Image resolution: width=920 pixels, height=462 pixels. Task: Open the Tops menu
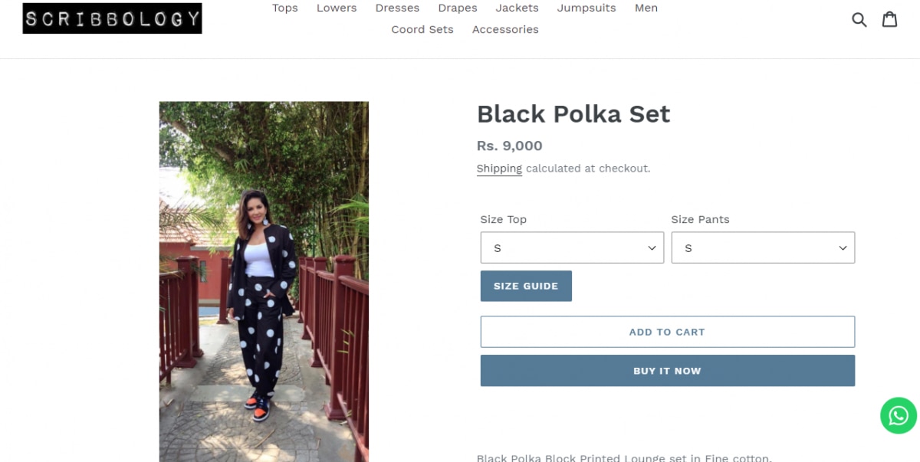pos(285,8)
